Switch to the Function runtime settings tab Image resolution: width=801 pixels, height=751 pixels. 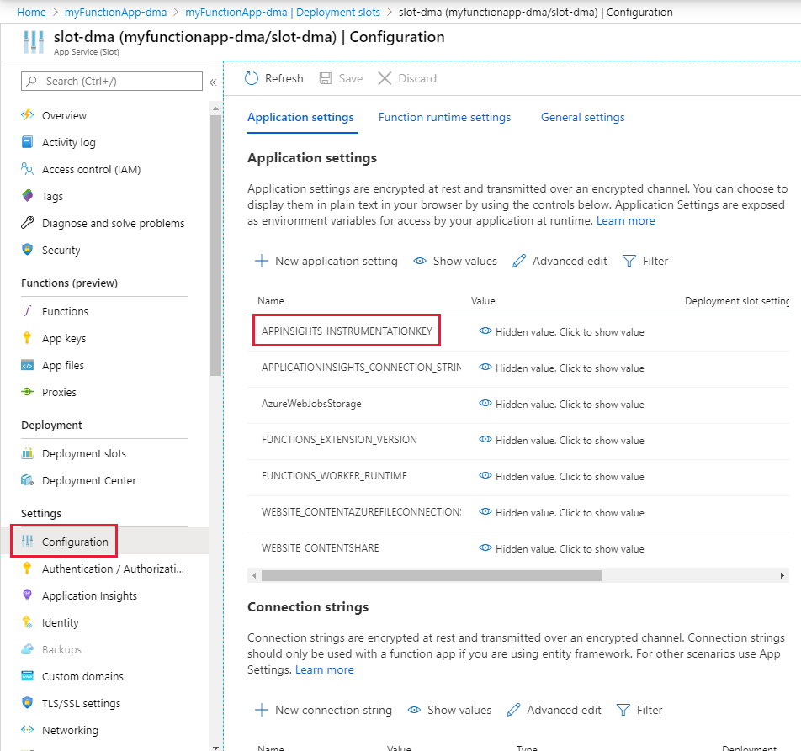click(x=444, y=117)
